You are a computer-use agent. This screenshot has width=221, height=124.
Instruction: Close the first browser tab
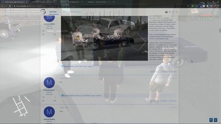27,2
